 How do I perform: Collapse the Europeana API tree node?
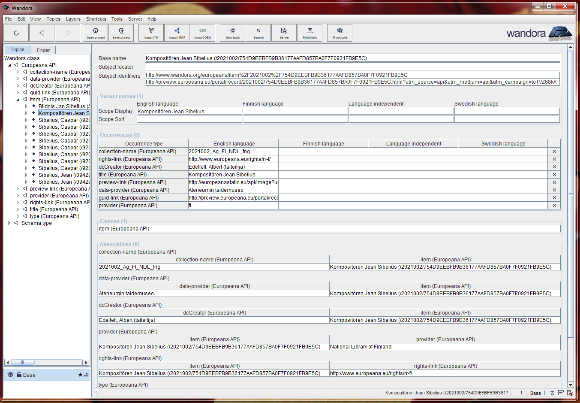9,65
